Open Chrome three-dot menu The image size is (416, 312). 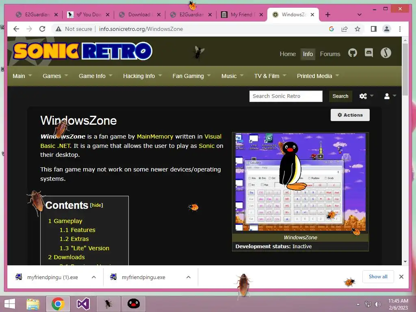click(400, 29)
